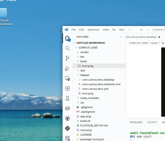
Task: Open the app.png file
Action: (99, 116)
